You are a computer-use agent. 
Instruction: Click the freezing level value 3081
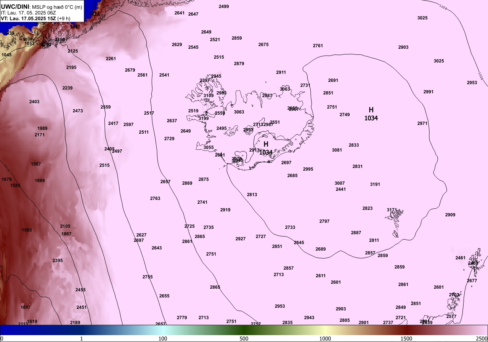[337, 150]
